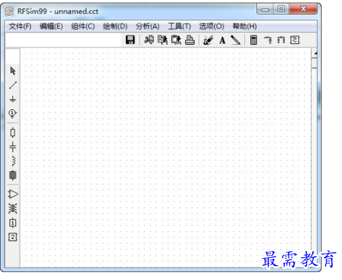Screen dimensions: 342x280
Task: Select the 1-port S-parameter block
Action: coord(13,223)
